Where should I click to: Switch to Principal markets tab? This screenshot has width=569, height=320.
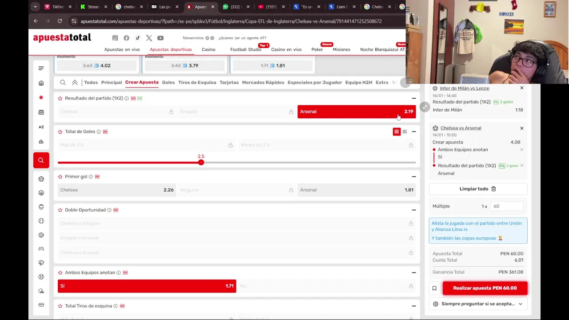111,82
